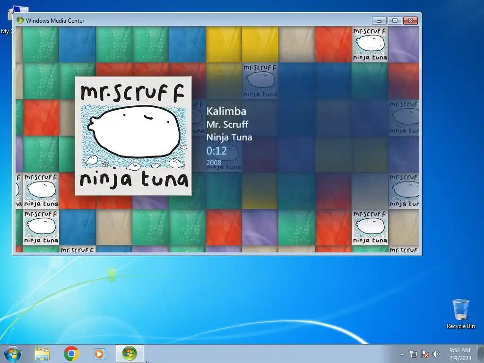Image resolution: width=484 pixels, height=363 pixels.
Task: Select the Recycle Bin desktop icon
Action: pyautogui.click(x=460, y=314)
